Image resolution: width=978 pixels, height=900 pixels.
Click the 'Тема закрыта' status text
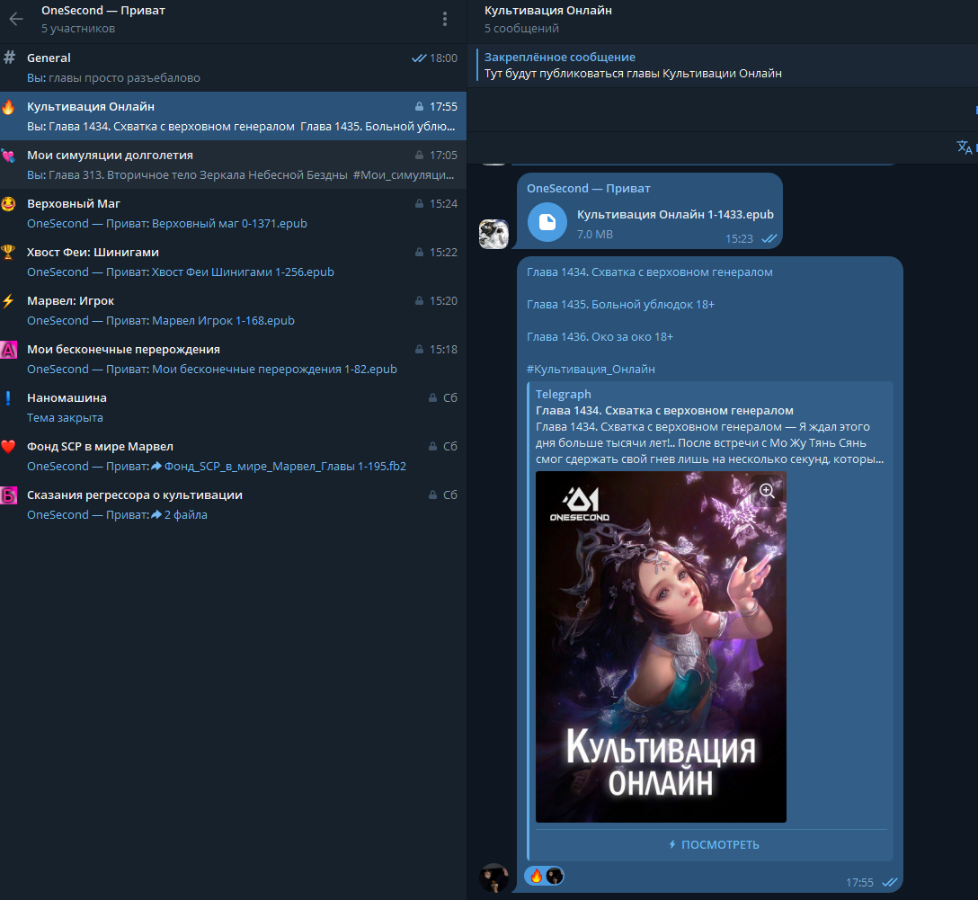click(x=65, y=418)
